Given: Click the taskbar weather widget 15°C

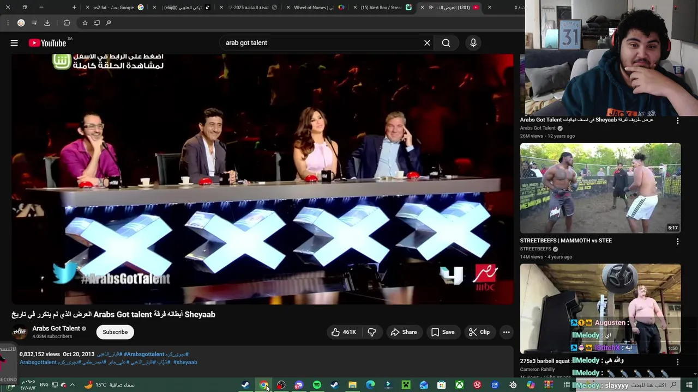Looking at the screenshot, I should pos(109,385).
